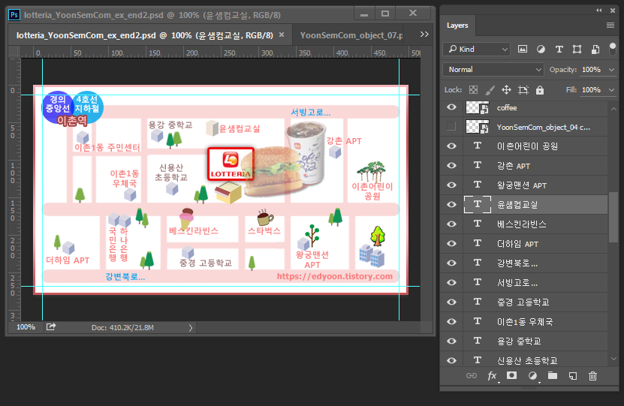
Task: Filter layers by smart object icon
Action: point(595,49)
